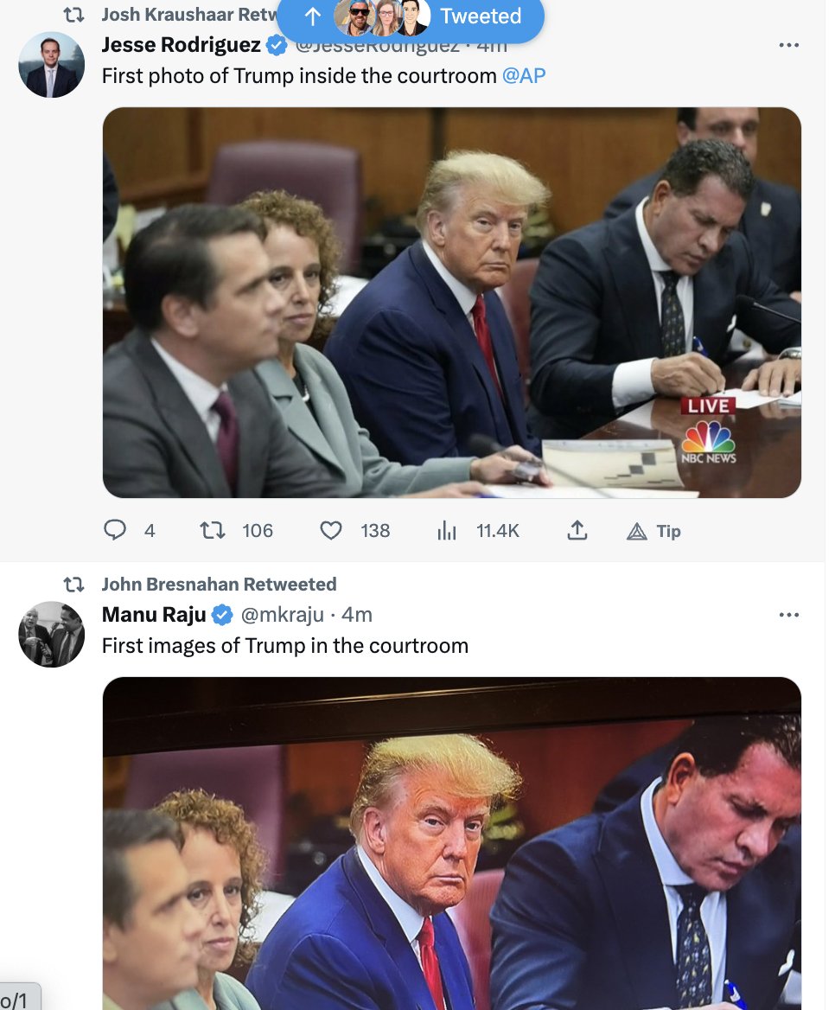Open more options for Manu Raju's tweet
Image resolution: width=835 pixels, height=1010 pixels.
pyautogui.click(x=788, y=615)
